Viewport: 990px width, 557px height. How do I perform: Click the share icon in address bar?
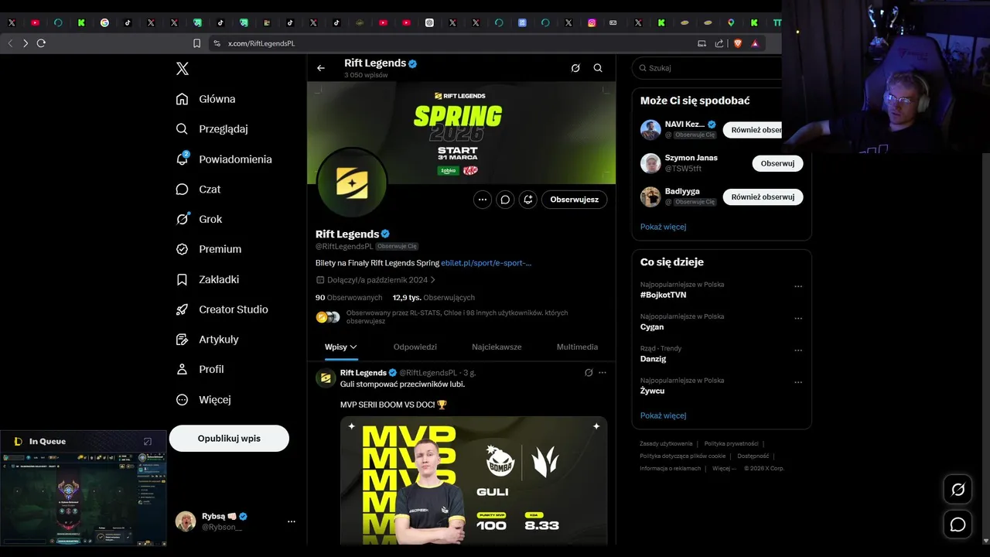point(719,43)
